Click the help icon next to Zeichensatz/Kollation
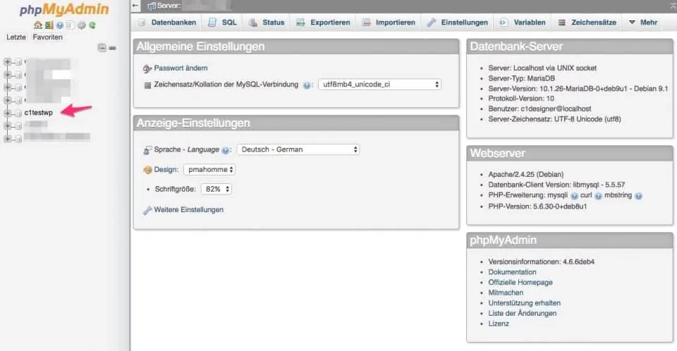Image resolution: width=677 pixels, height=351 pixels. [307, 85]
